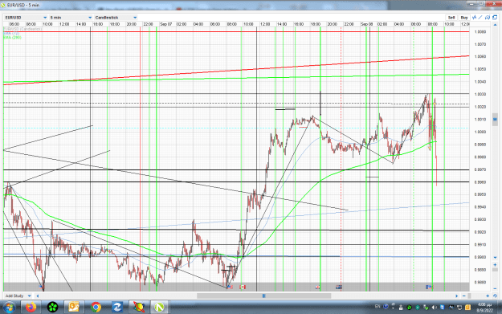
Task: Click the Sell button
Action: pyautogui.click(x=451, y=18)
